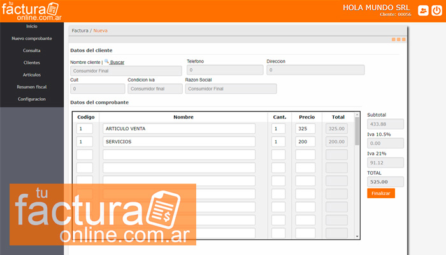
Task: Click the ARTICULO VENTA name field
Action: [x=178, y=129]
